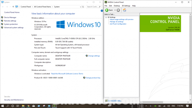Open taskbar Search icon
Image resolution: width=192 pixels, height=108 pixels.
tap(7, 106)
